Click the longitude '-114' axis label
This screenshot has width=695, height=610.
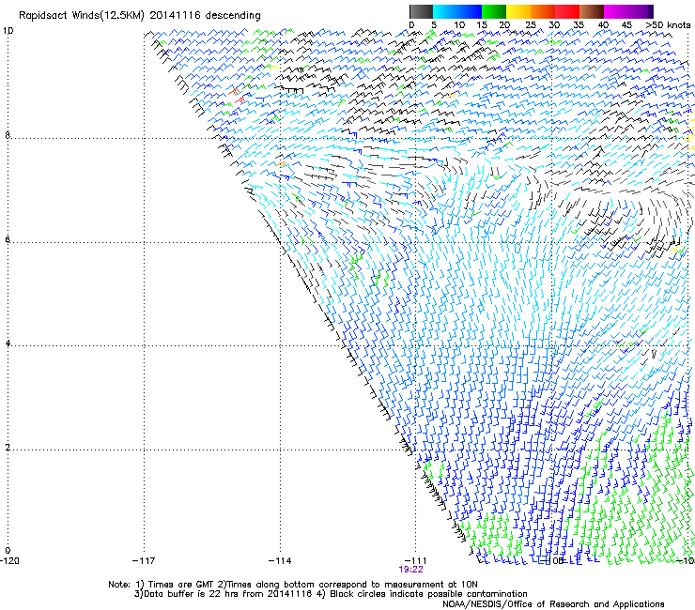(x=280, y=561)
